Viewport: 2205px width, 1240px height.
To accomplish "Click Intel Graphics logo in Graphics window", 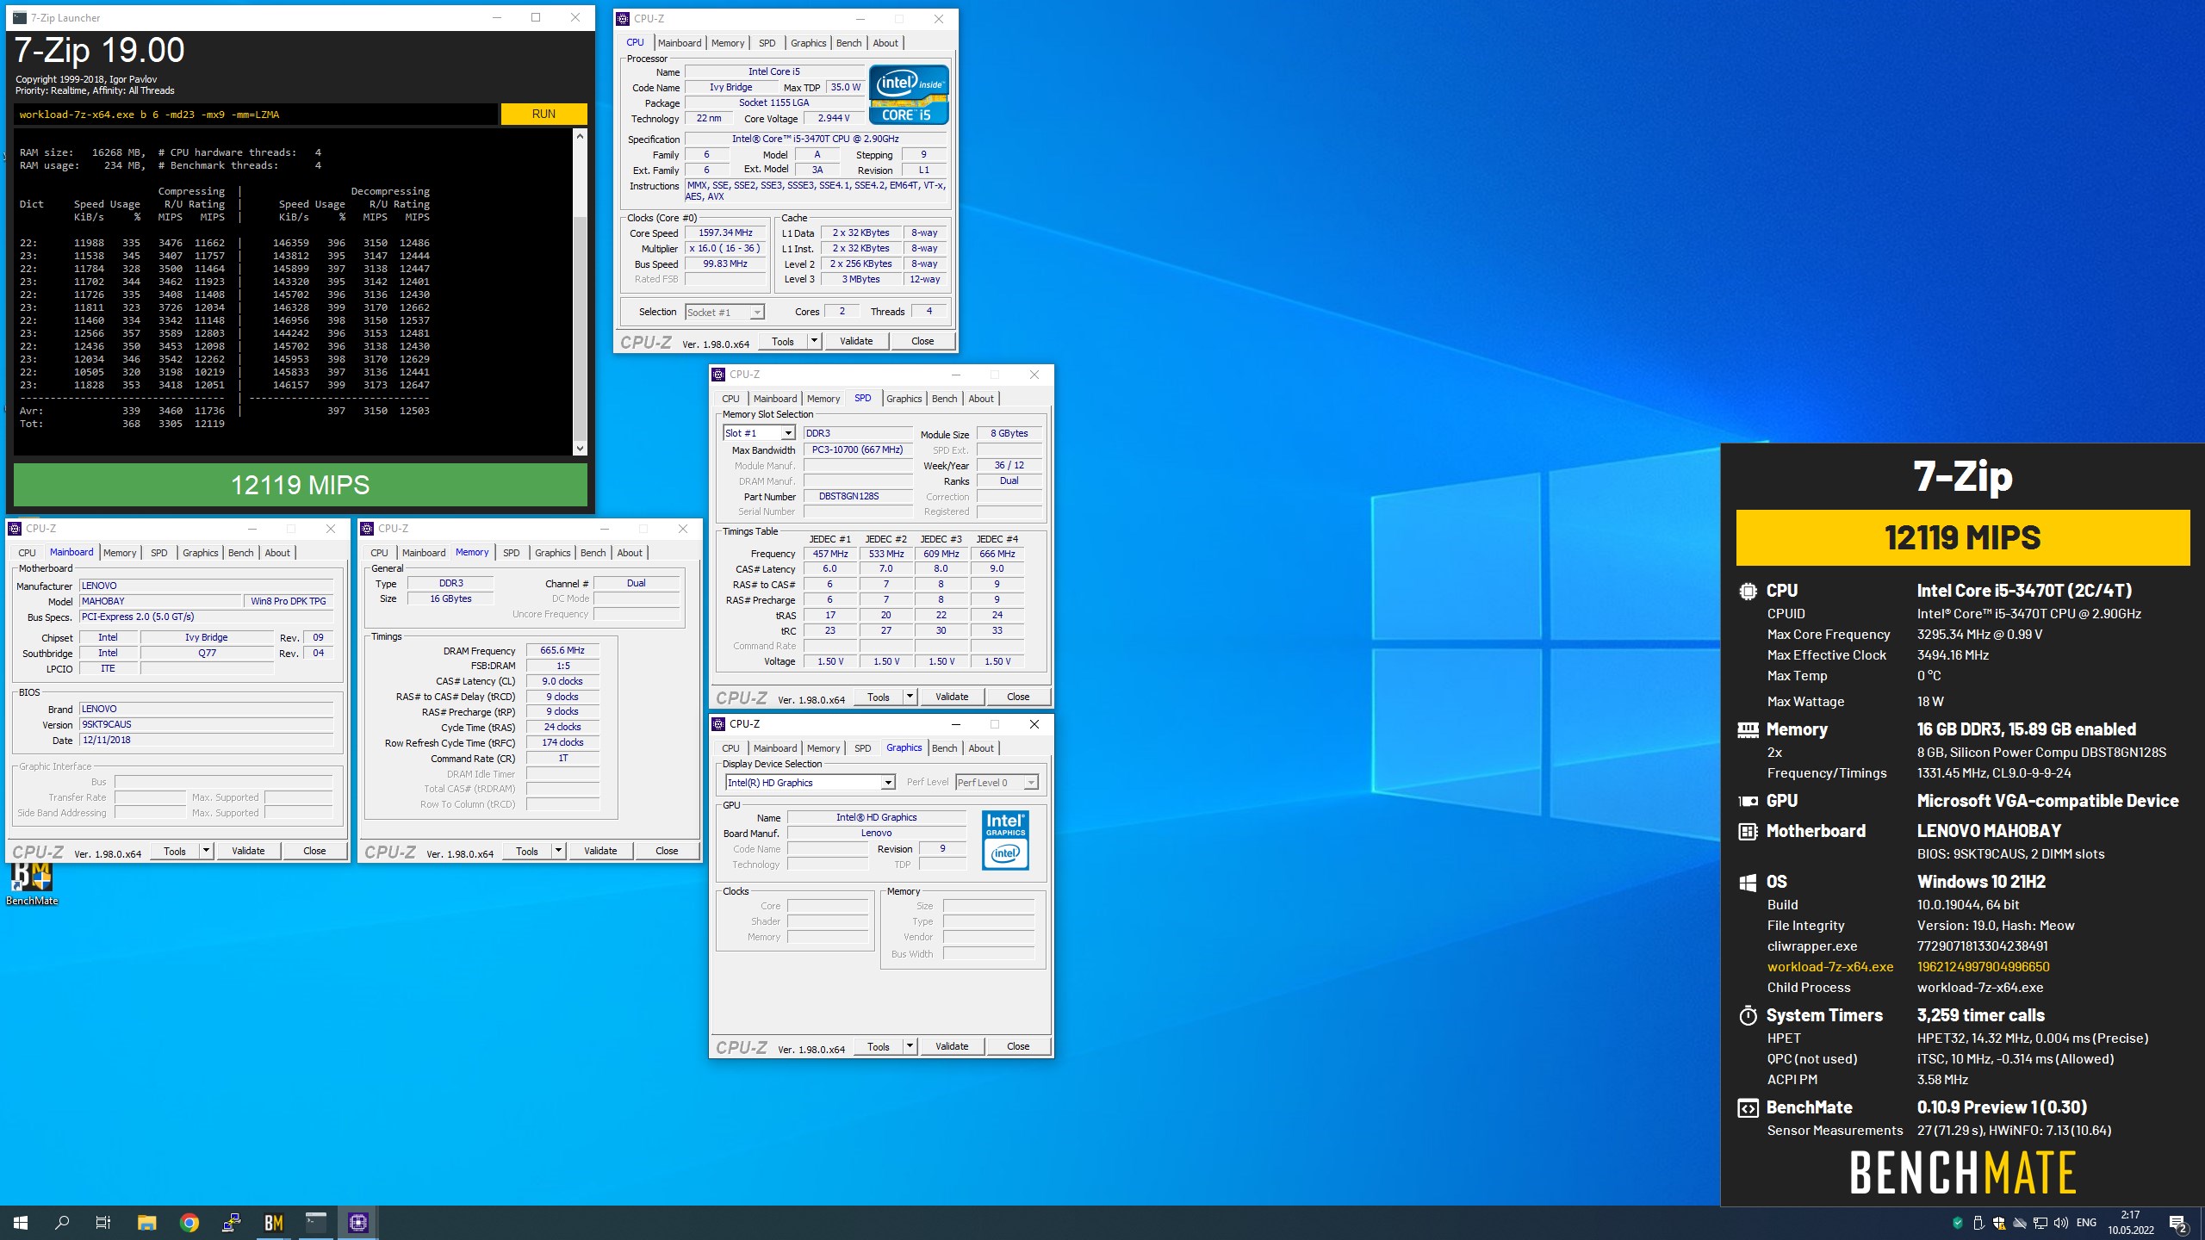I will coord(1005,840).
